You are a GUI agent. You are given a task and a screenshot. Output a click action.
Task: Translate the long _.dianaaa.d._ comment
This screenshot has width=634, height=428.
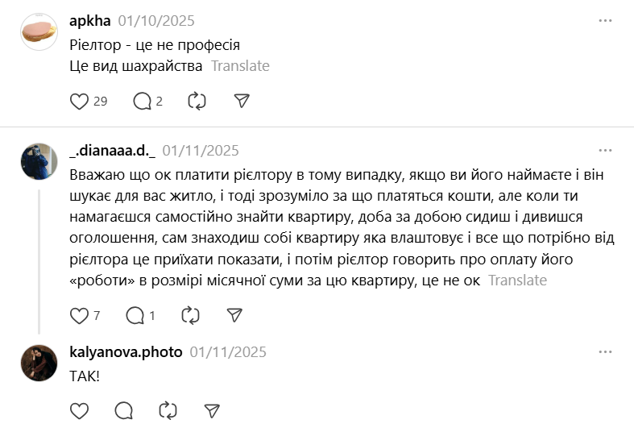point(517,280)
